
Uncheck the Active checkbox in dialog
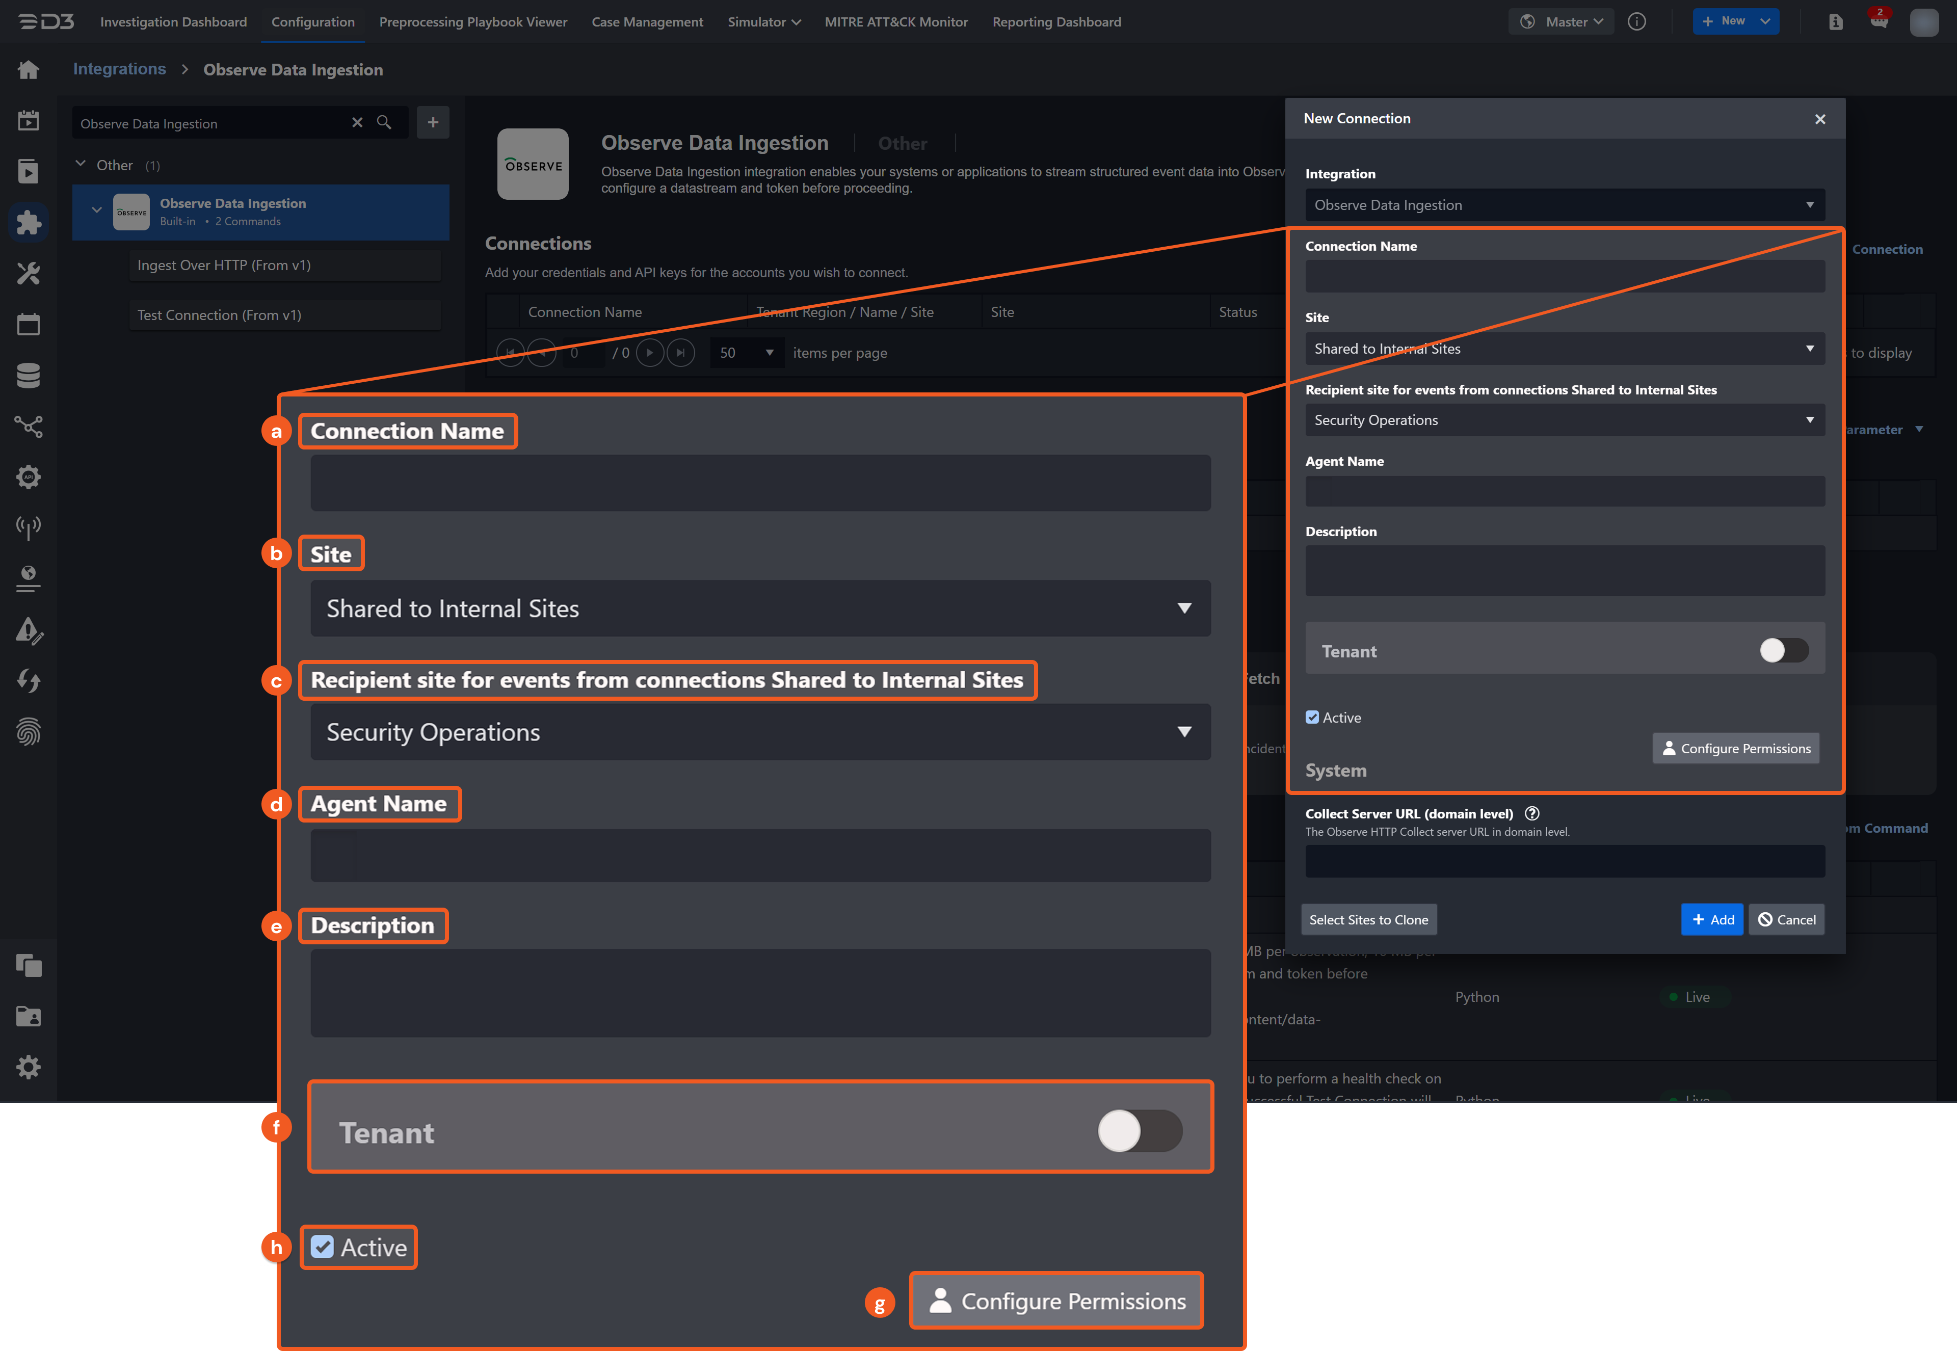(x=1312, y=717)
